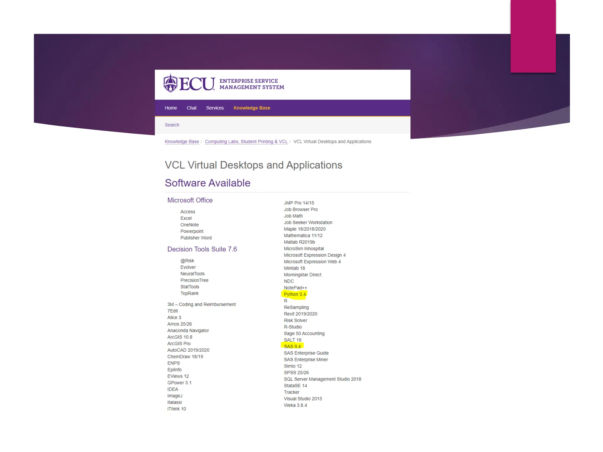Open the Chat menu item

(191, 108)
